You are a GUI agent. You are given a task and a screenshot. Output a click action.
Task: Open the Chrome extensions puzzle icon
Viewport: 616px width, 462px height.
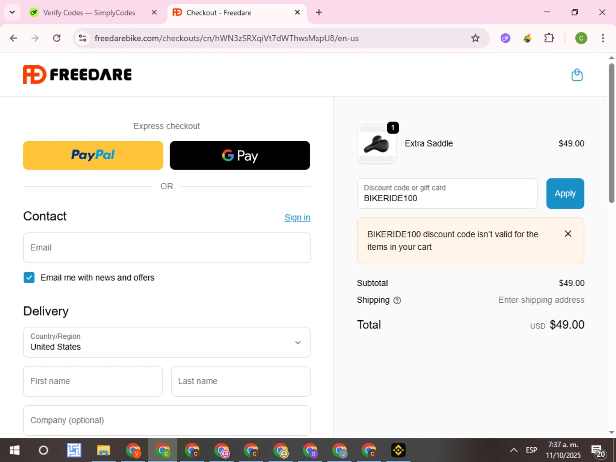click(x=549, y=38)
